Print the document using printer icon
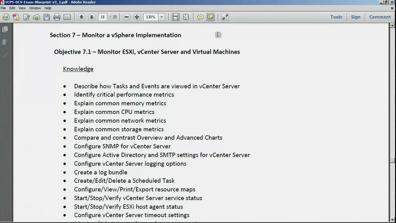Image resolution: width=396 pixels, height=223 pixels. click(57, 17)
